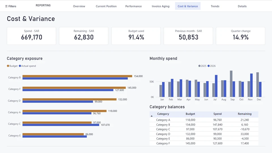Screen dimensions: 272x153
Task: Click the 50K axis label
Action: click(152, 82)
